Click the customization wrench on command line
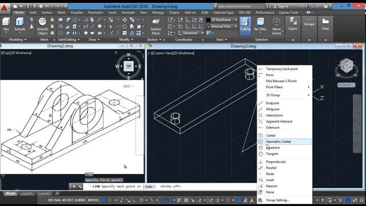The image size is (366, 206). click(x=80, y=187)
